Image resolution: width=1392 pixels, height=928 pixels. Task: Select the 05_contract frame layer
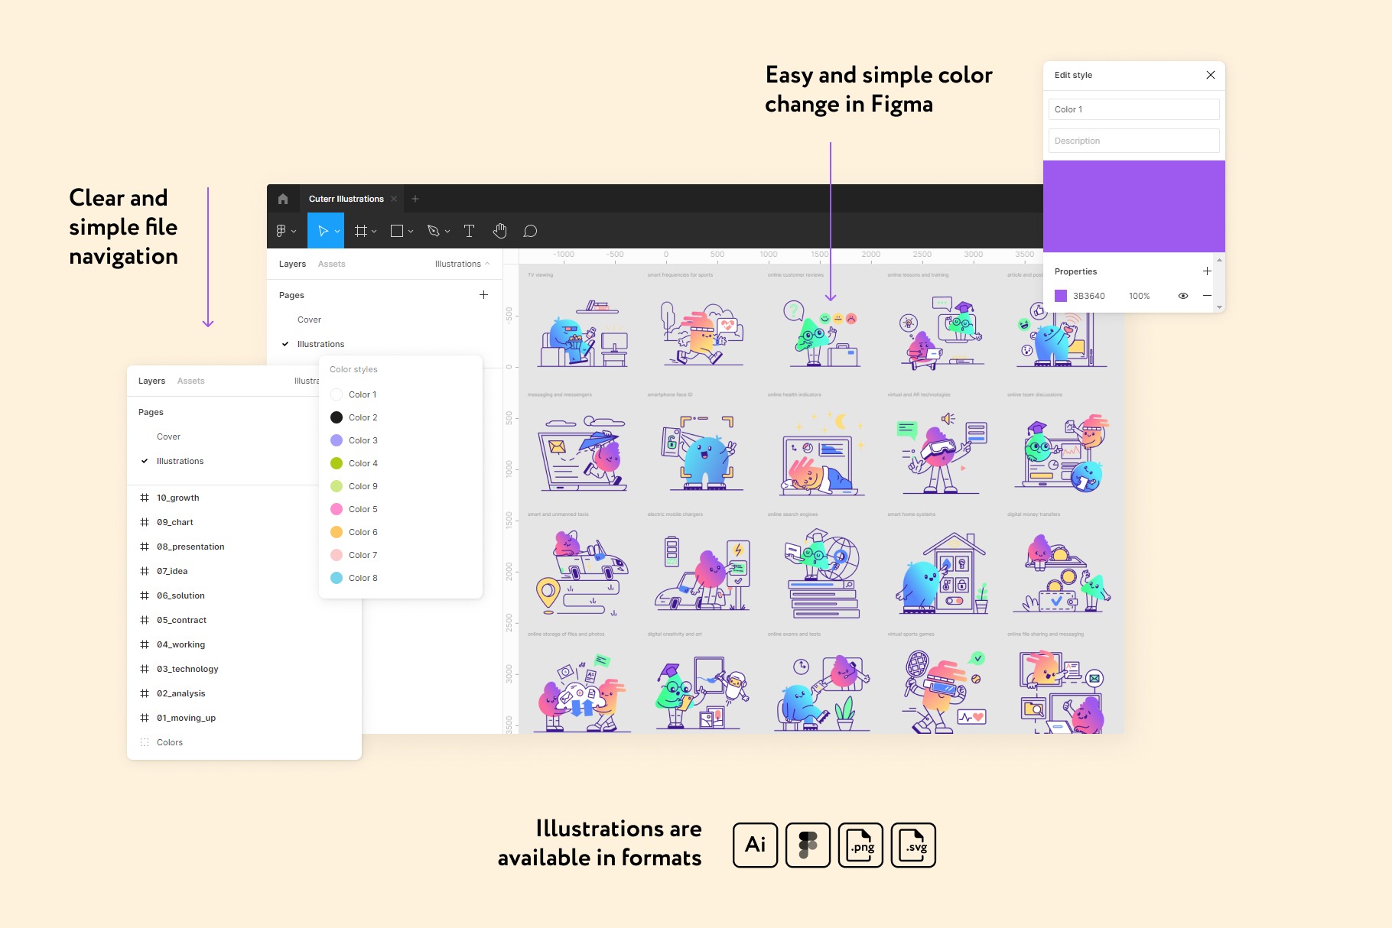point(181,620)
